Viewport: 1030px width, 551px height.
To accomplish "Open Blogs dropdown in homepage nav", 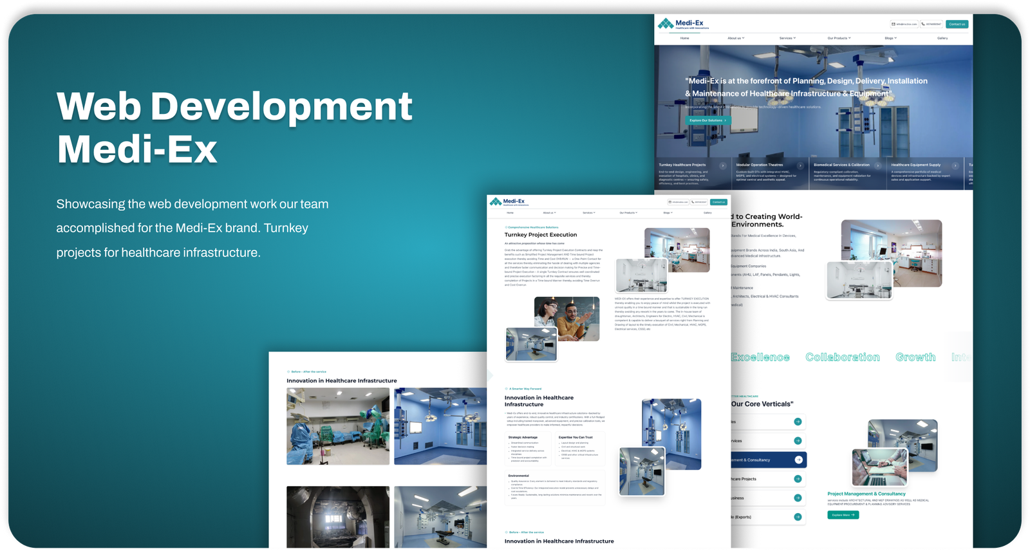I will click(890, 38).
